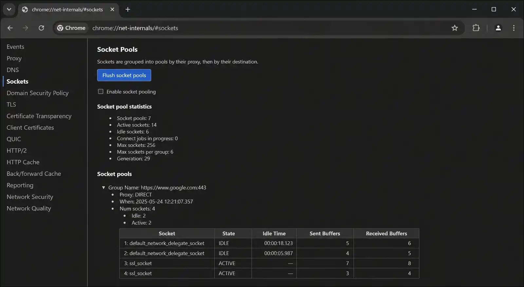Bookmark this page with the star icon
524x287 pixels.
click(455, 28)
